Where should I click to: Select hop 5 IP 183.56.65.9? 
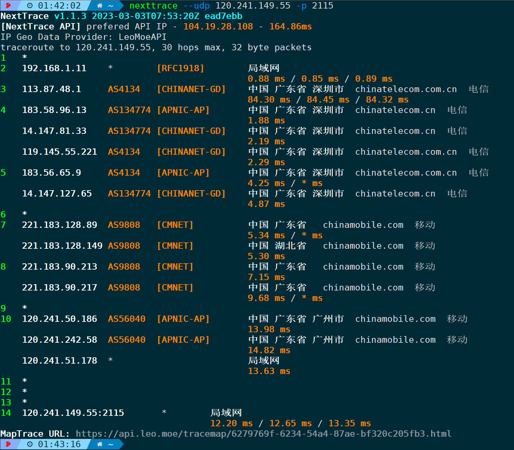(52, 173)
